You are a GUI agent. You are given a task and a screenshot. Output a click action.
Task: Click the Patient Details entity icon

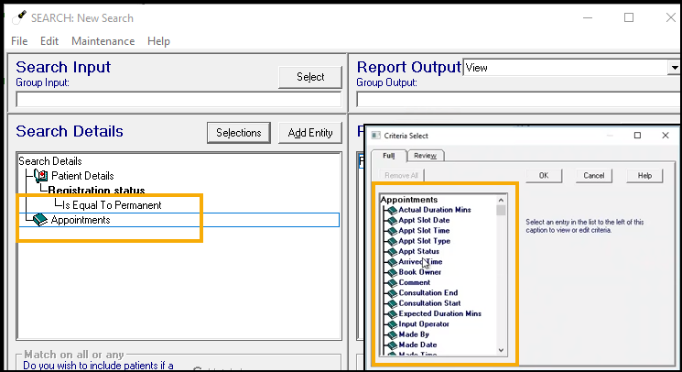pyautogui.click(x=39, y=176)
